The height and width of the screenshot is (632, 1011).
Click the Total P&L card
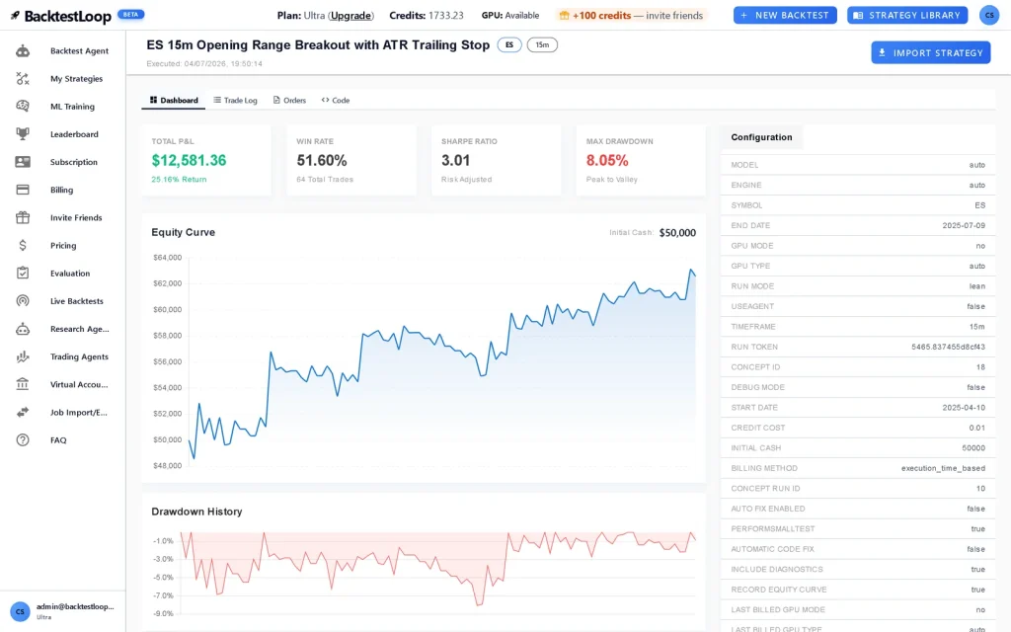click(x=206, y=161)
